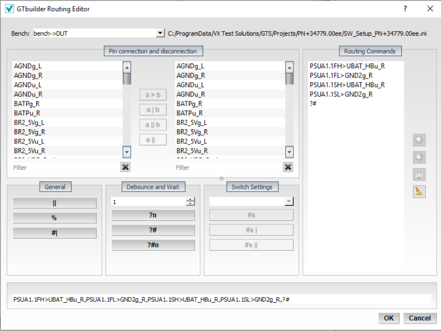Connect pins using the "a > b" button
The image size is (441, 331).
point(153,95)
